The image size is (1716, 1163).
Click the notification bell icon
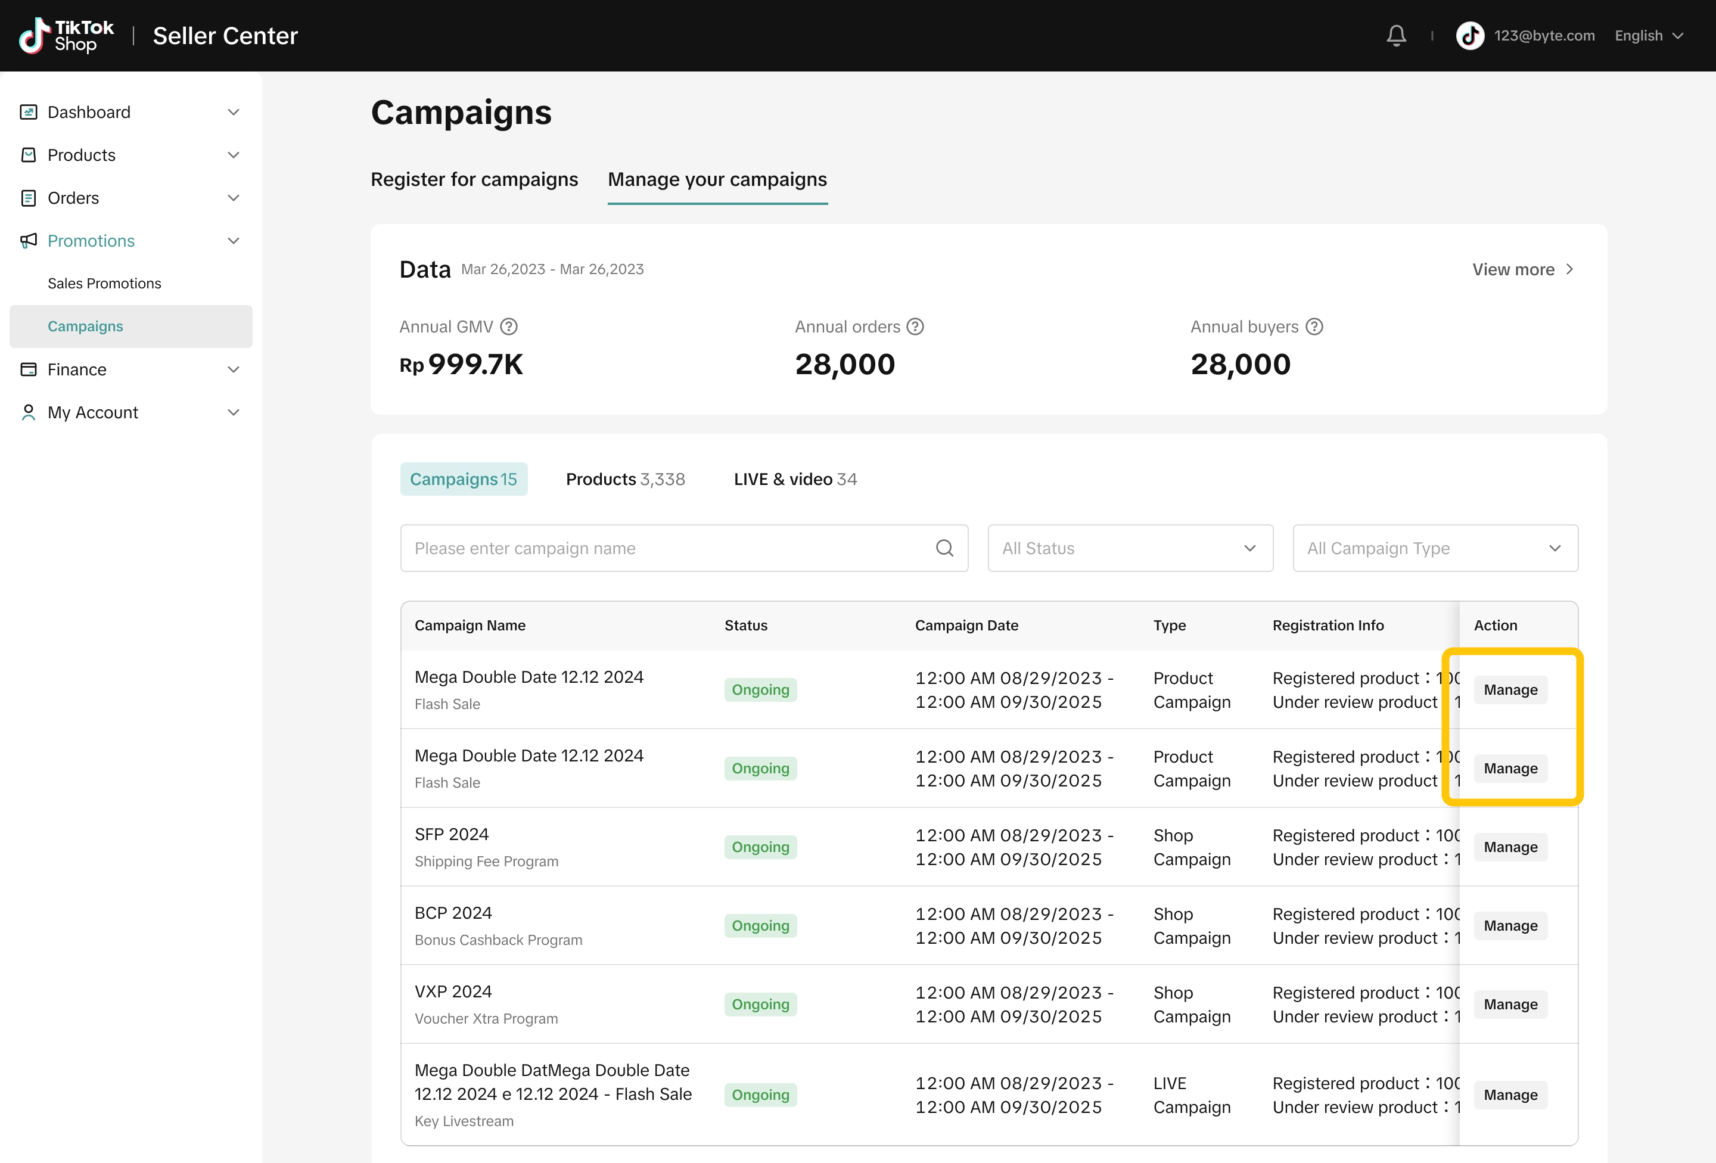[1395, 35]
